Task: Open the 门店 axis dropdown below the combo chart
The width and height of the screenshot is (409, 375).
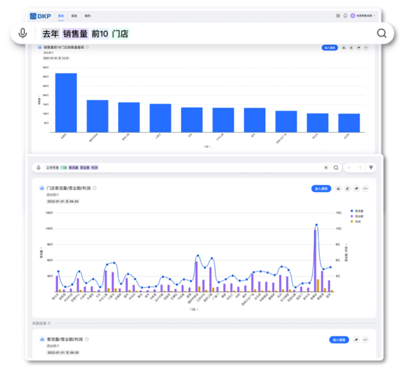Action: (x=193, y=310)
